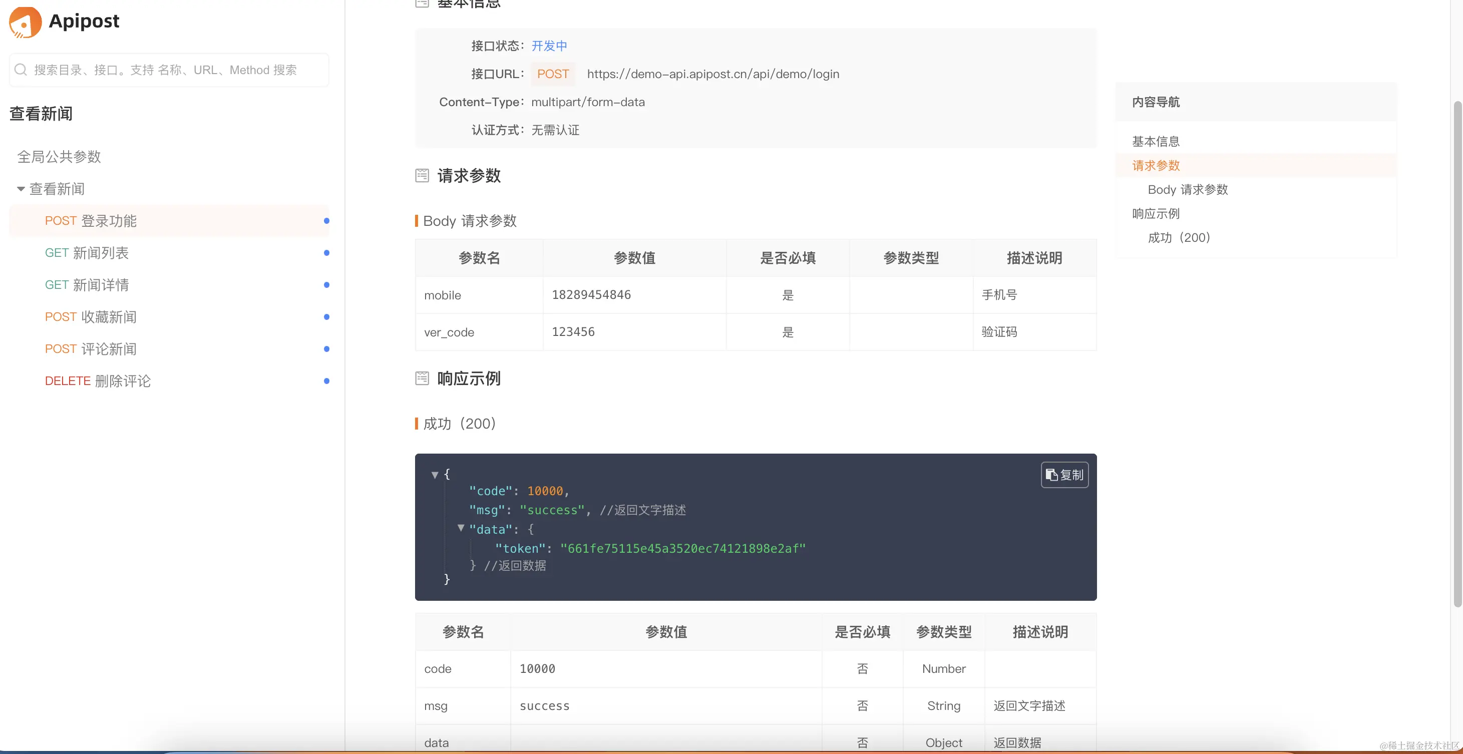1463x754 pixels.
Task: Click the 响应示例 section heading icon
Action: pyautogui.click(x=422, y=378)
